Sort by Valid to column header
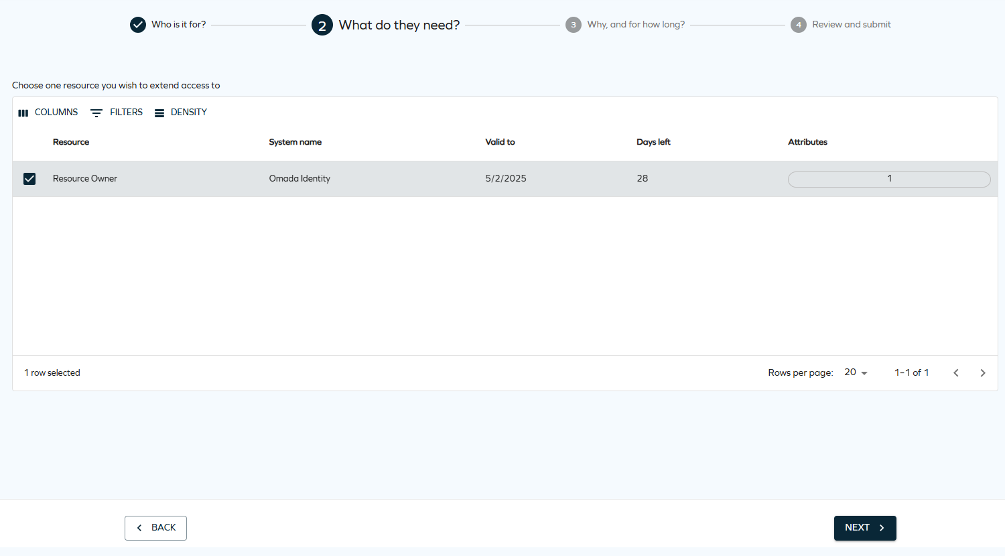The width and height of the screenshot is (1005, 556). pos(500,142)
